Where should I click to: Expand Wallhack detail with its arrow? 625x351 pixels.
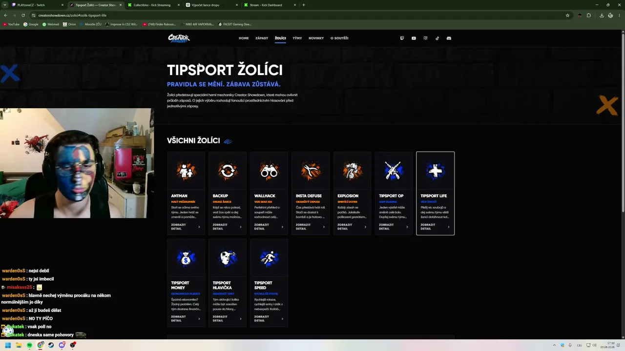282,227
